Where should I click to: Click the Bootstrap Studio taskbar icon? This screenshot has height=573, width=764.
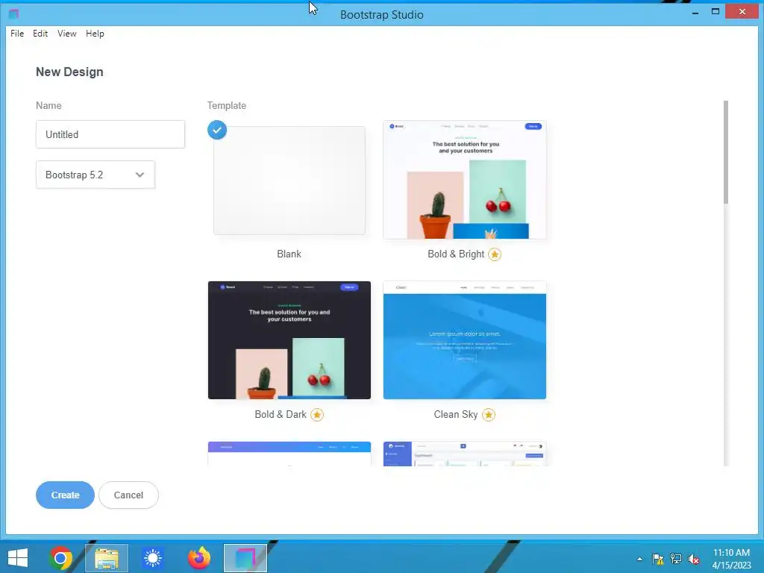pos(245,558)
